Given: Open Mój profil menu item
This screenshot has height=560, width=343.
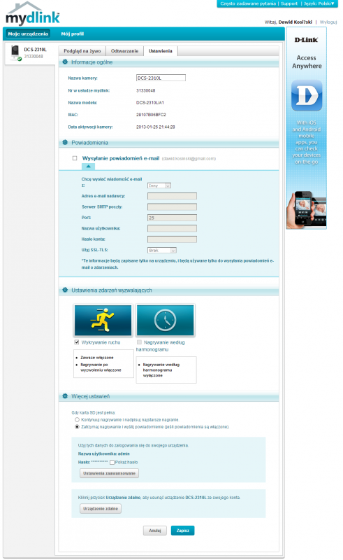Looking at the screenshot, I should [73, 34].
